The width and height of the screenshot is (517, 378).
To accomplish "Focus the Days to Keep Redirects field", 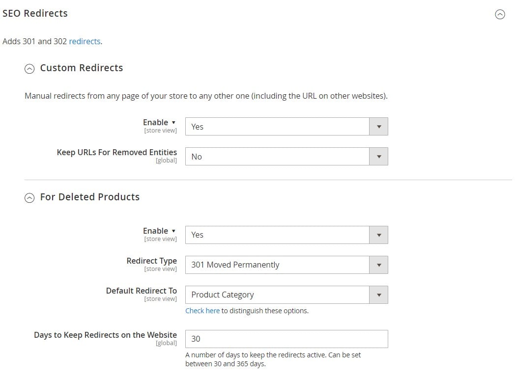I will coord(287,339).
